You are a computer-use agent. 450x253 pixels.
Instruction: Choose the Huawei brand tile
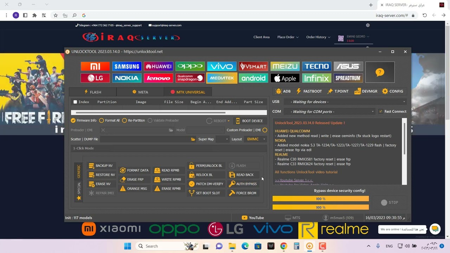(x=159, y=66)
